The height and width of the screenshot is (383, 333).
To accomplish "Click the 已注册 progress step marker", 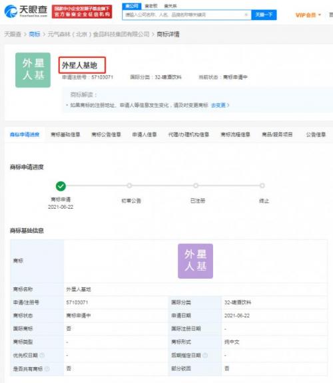I will coord(196,186).
